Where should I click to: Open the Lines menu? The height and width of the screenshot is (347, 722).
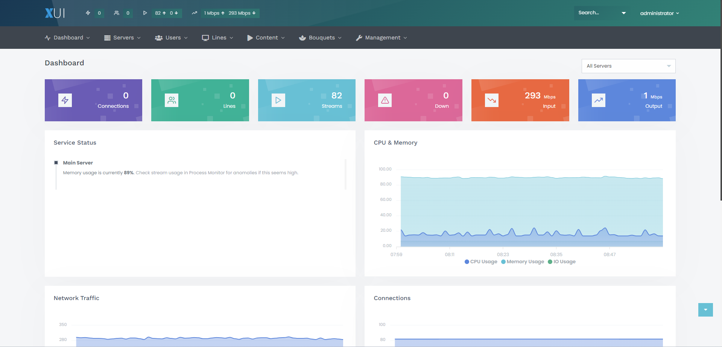(217, 38)
